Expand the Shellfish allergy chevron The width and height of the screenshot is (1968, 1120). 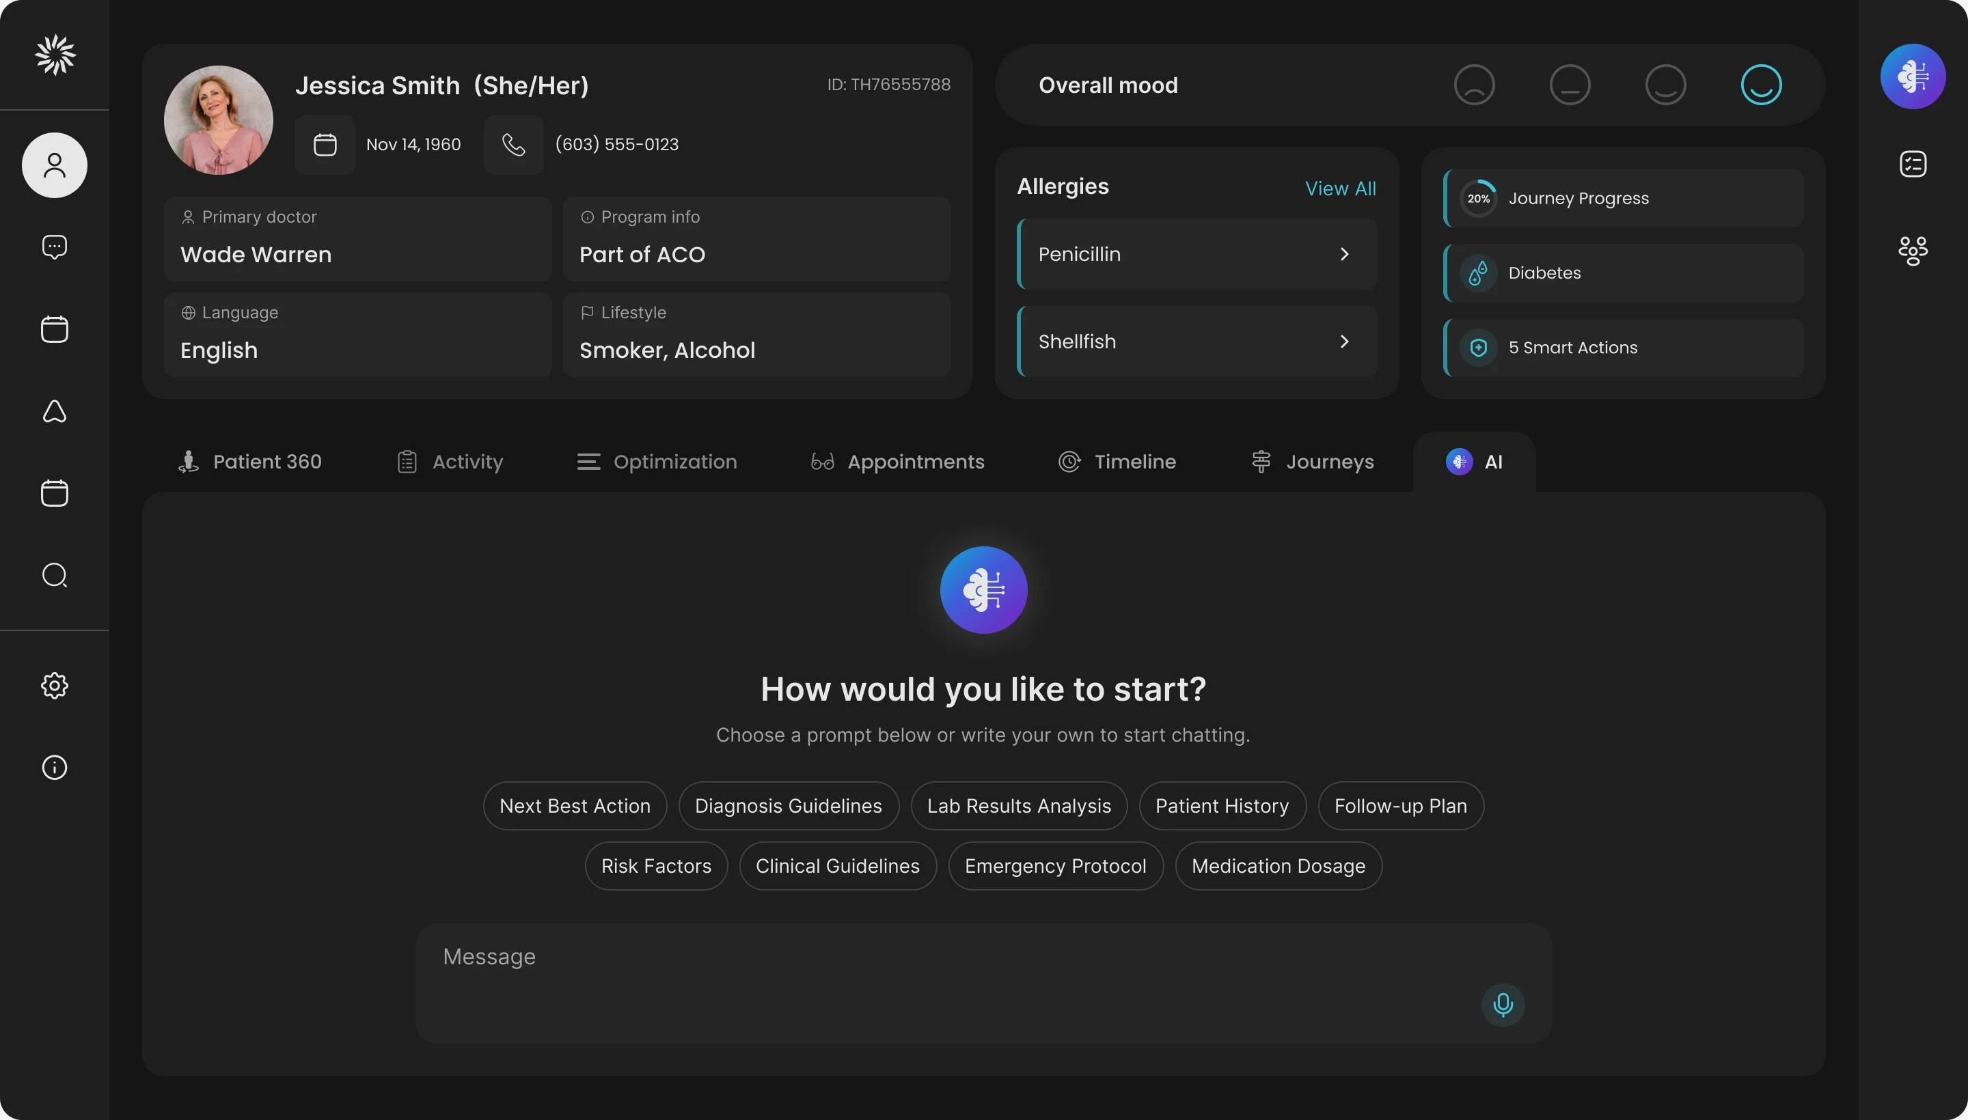pyautogui.click(x=1344, y=341)
